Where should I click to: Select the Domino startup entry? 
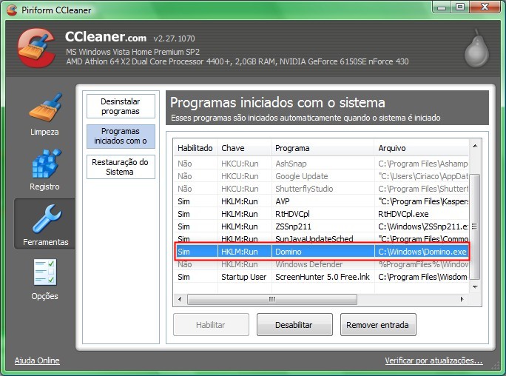tap(321, 252)
